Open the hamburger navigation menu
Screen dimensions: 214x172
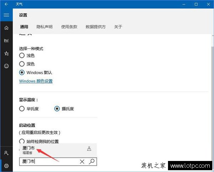[6, 15]
